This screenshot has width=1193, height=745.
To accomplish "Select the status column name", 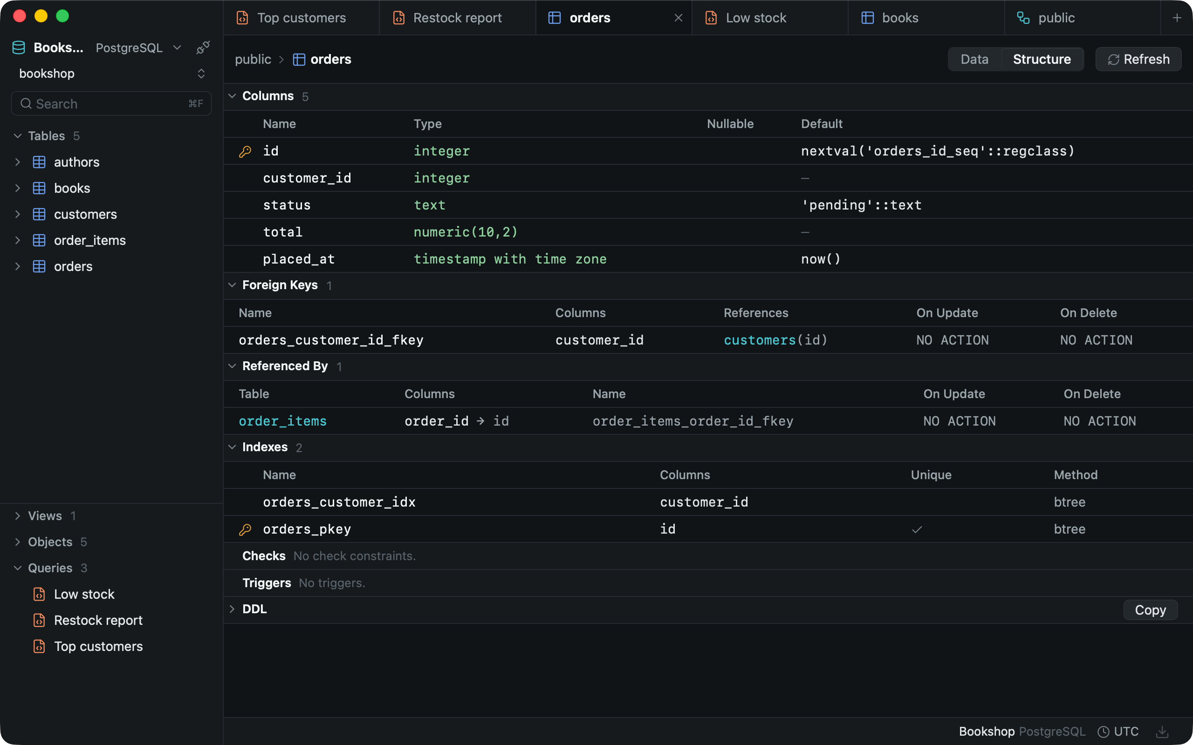I will [x=287, y=205].
